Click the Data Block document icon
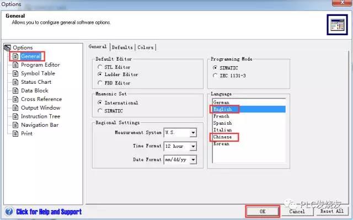Screen dimensions: 353x220 click(x=15, y=90)
